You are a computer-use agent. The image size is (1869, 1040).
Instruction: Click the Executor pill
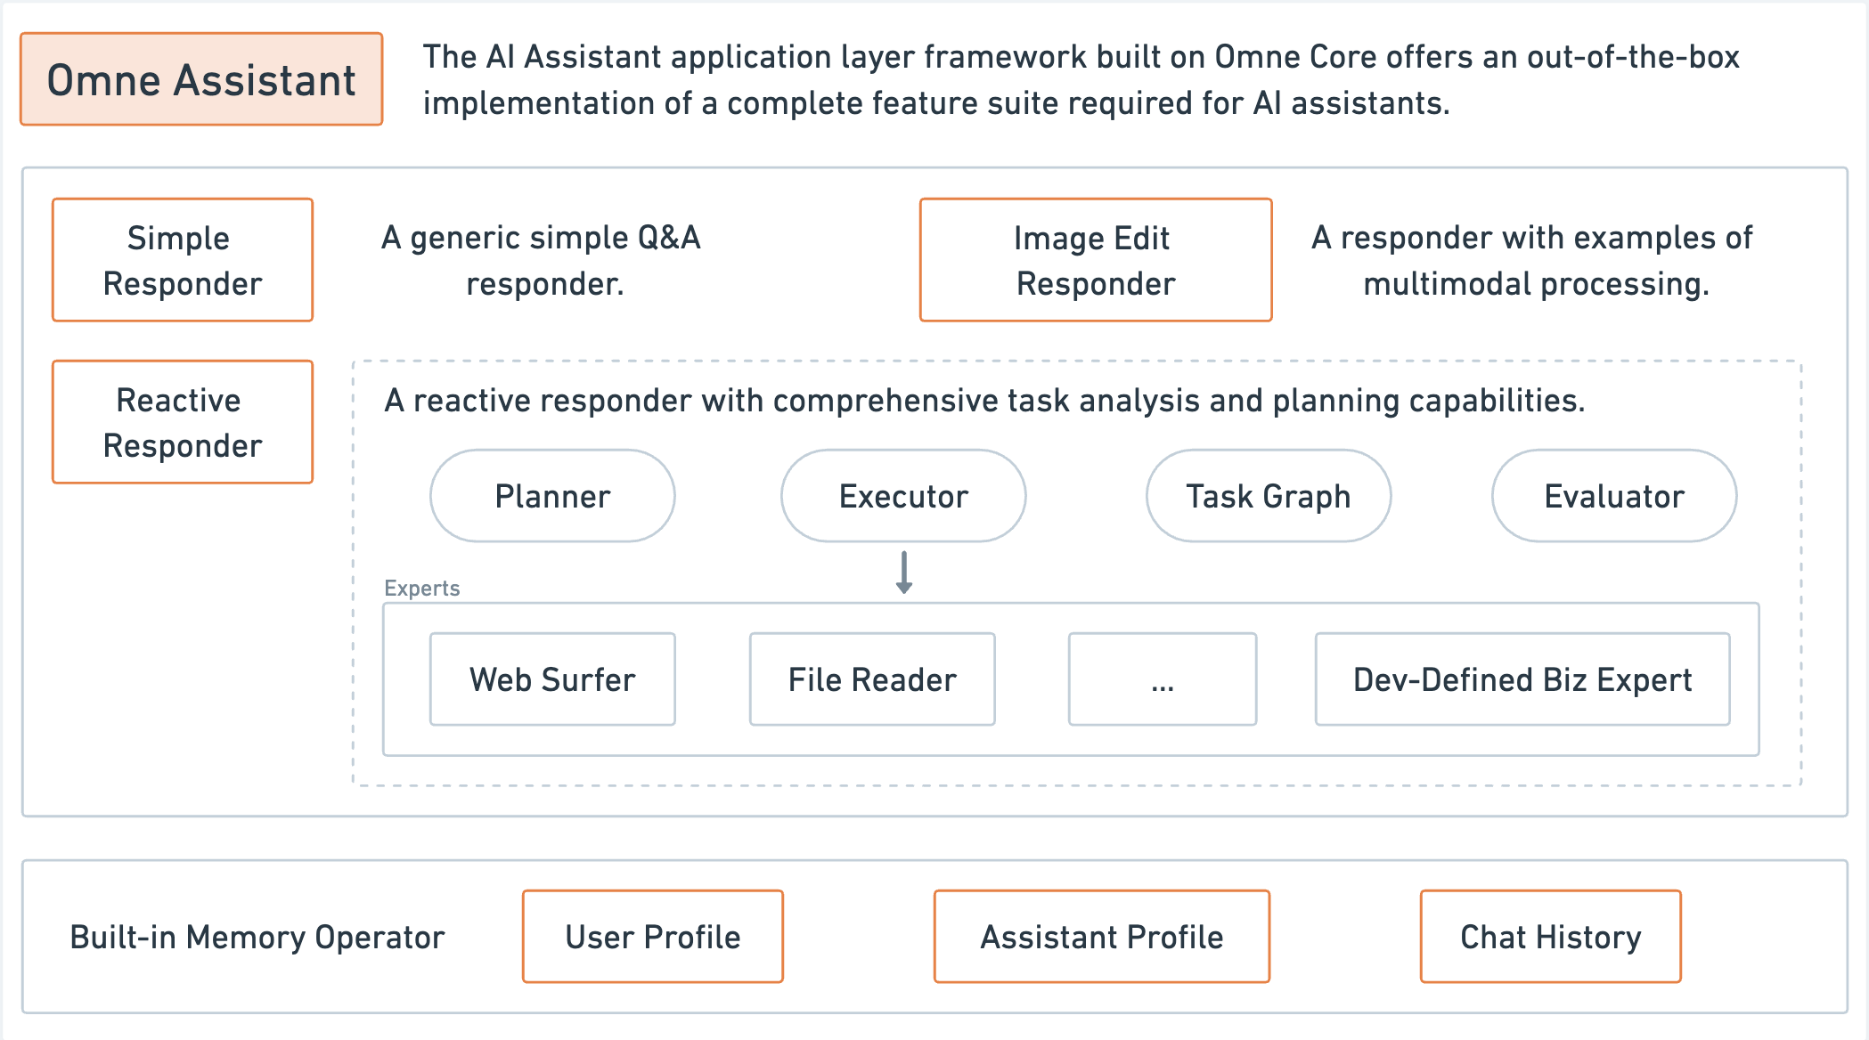click(x=903, y=496)
